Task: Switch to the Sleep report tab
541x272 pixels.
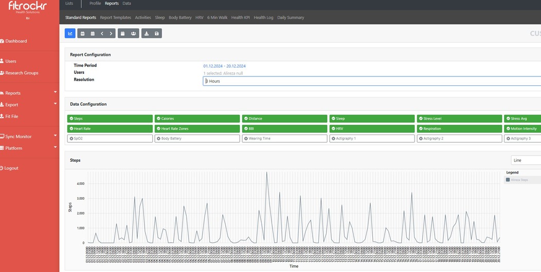Action: 160,17
